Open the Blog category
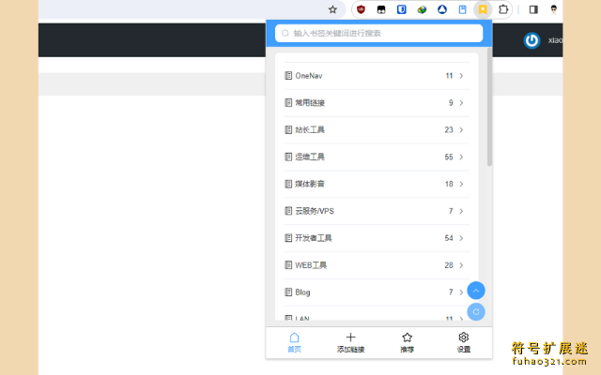601x375 pixels. click(377, 292)
